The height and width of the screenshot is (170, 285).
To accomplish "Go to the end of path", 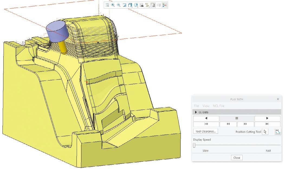I will click(267, 124).
